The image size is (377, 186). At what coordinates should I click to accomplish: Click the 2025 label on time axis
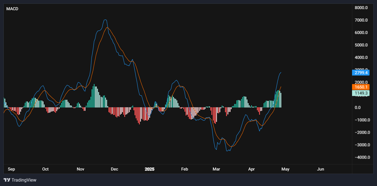(149, 169)
